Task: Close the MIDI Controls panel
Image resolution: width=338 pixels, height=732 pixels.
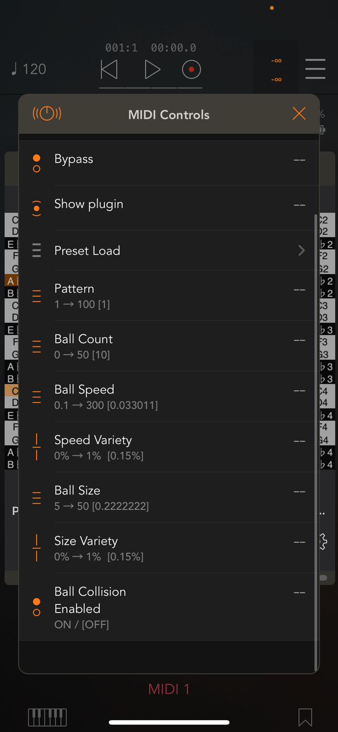Action: point(299,113)
